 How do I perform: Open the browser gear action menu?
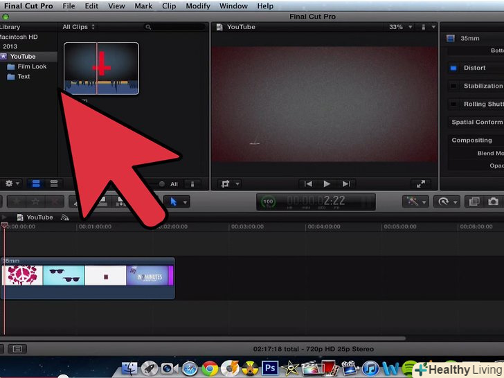point(12,183)
